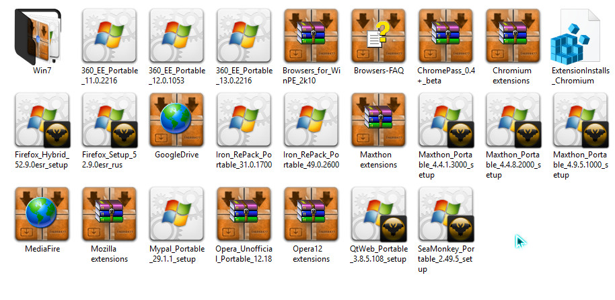This screenshot has height=300, width=615.
Task: Select the Mozilla extensions archive icon
Action: (x=109, y=214)
